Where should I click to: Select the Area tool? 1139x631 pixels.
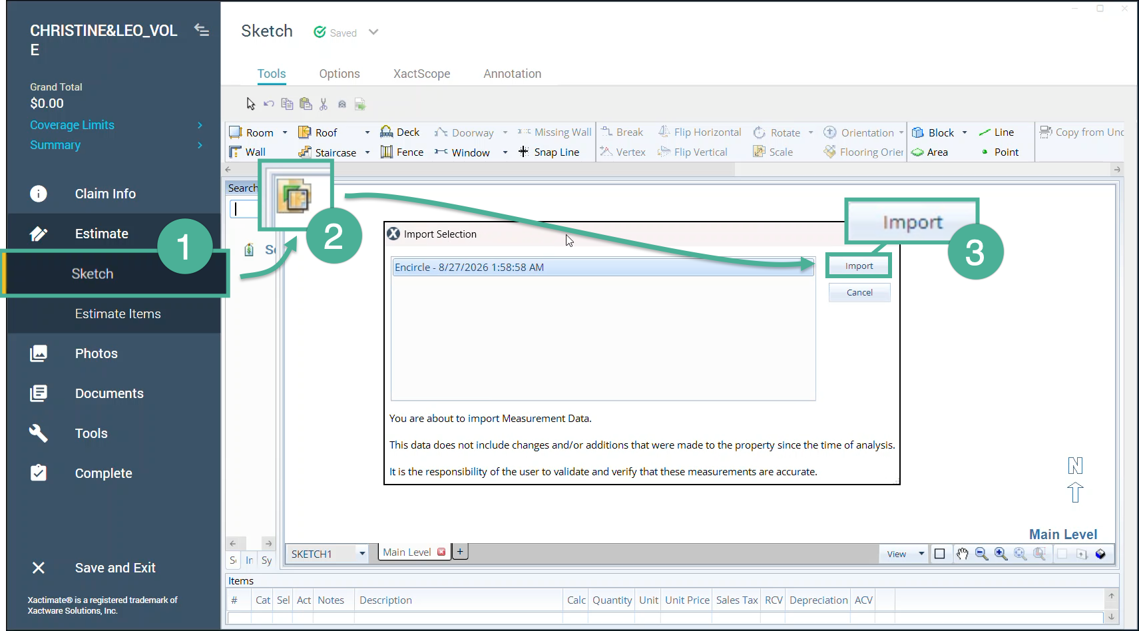(930, 152)
